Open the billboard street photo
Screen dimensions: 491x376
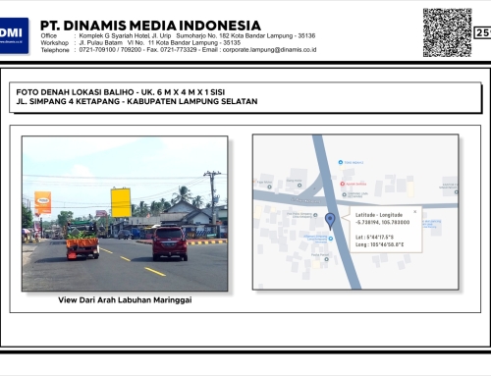pos(125,213)
